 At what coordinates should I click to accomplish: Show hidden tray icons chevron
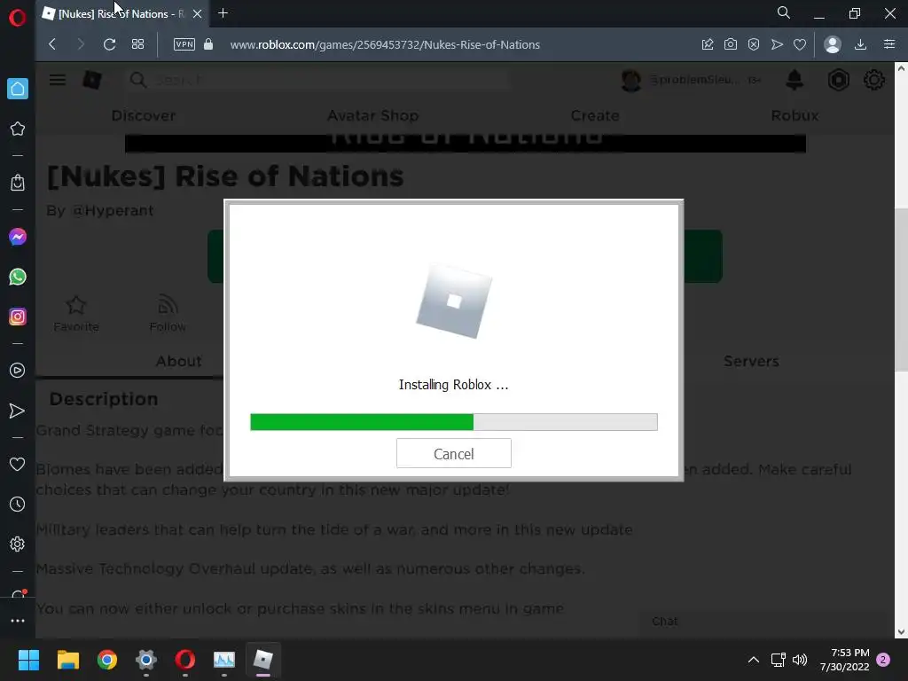(x=754, y=660)
